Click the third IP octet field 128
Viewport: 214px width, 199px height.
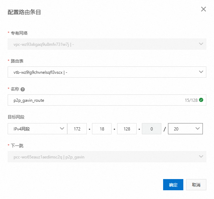[127, 129]
